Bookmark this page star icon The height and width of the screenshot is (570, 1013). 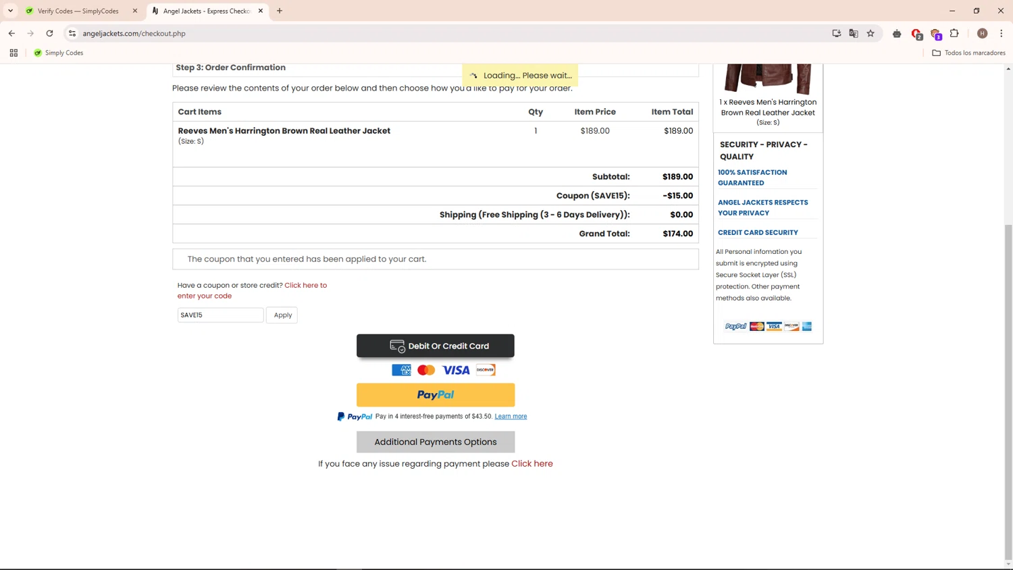(871, 33)
